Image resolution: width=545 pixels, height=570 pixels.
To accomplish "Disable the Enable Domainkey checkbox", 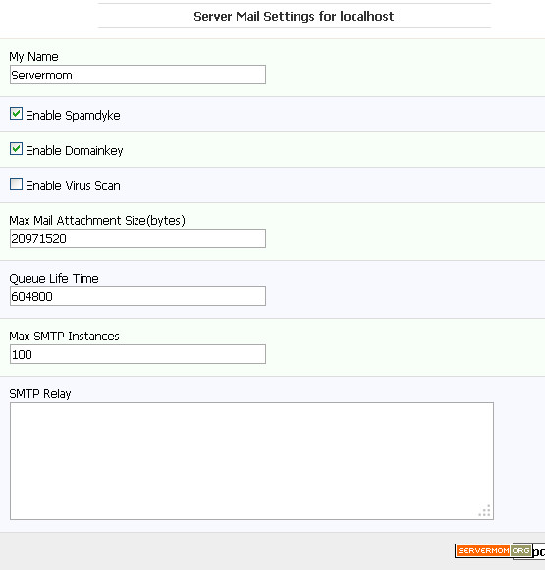I will click(x=16, y=149).
